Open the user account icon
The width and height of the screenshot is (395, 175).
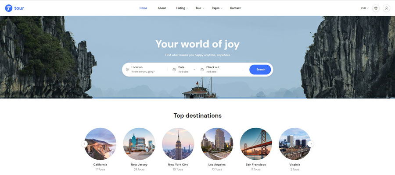[x=386, y=8]
